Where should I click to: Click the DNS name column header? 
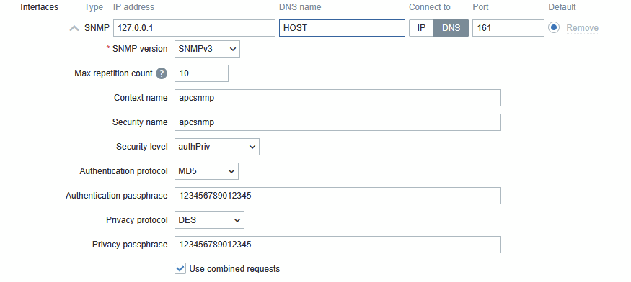(x=300, y=7)
